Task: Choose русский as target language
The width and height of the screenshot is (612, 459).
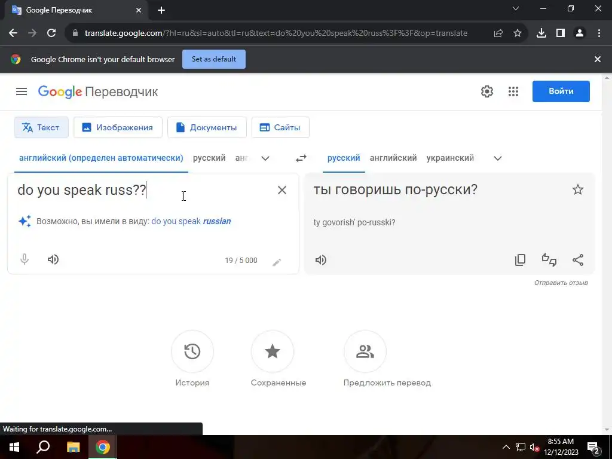Action: click(x=344, y=158)
